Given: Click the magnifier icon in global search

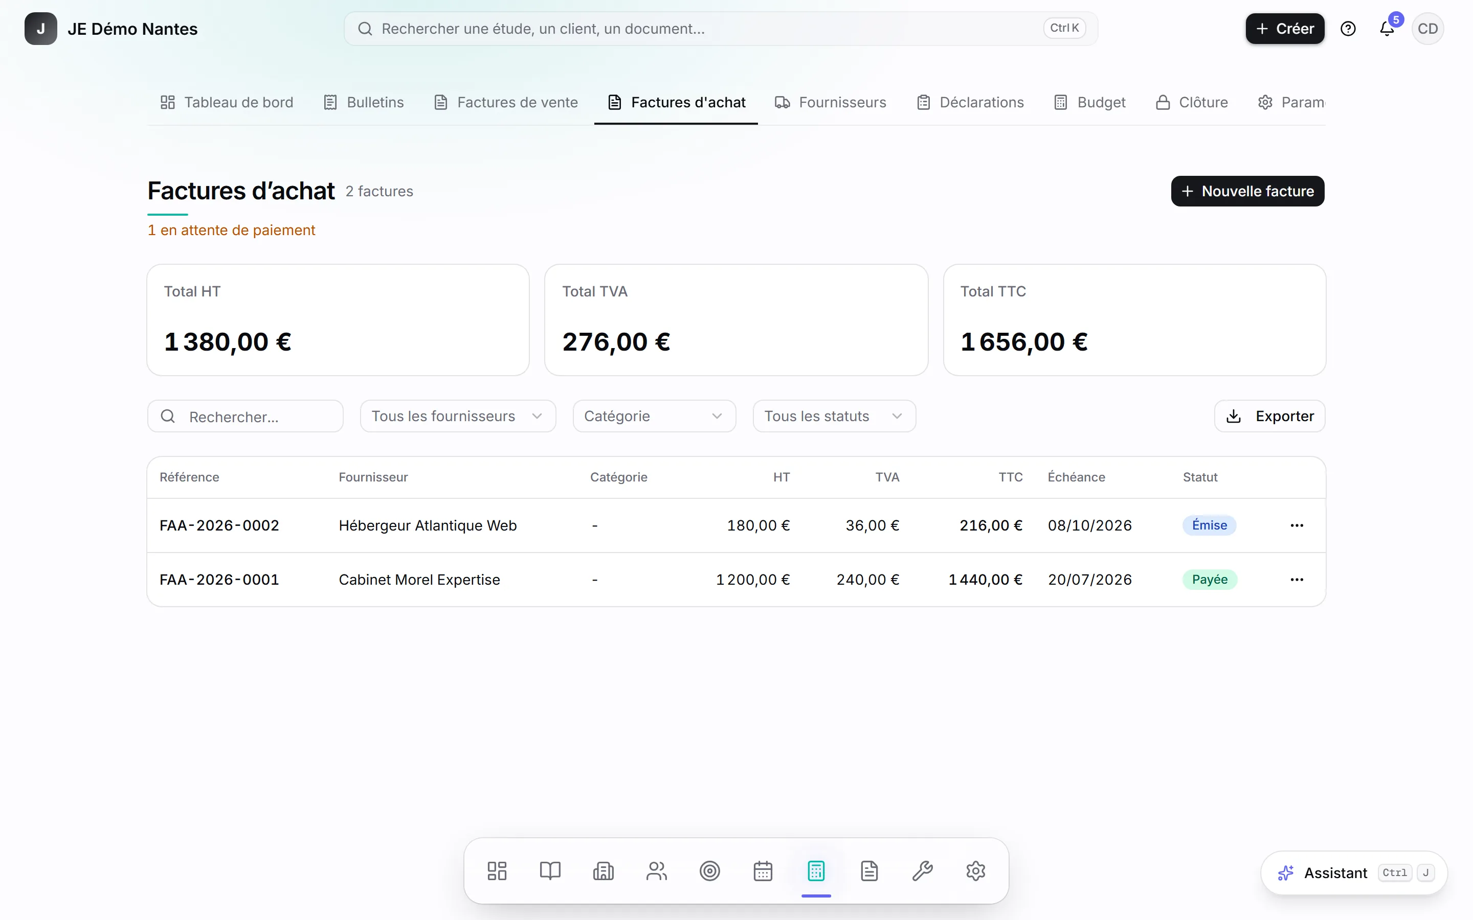Looking at the screenshot, I should coord(365,29).
